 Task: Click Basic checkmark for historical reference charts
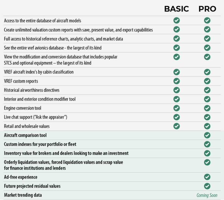click(176, 38)
